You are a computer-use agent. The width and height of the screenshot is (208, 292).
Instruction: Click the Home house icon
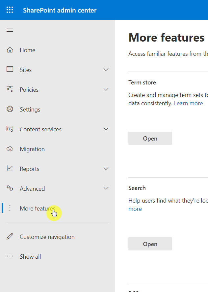[10, 50]
